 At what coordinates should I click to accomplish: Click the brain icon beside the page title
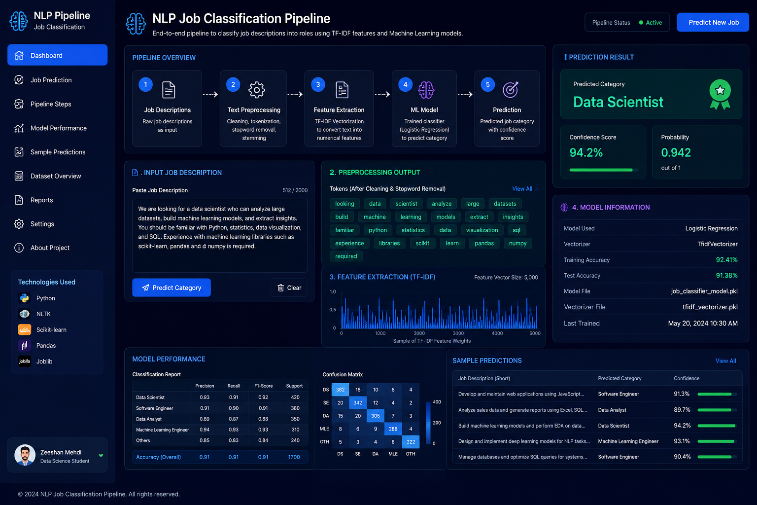136,24
